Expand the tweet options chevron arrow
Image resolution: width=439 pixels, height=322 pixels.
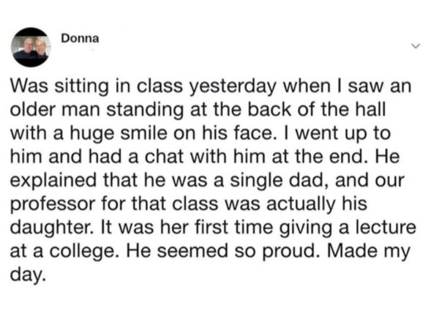(416, 45)
